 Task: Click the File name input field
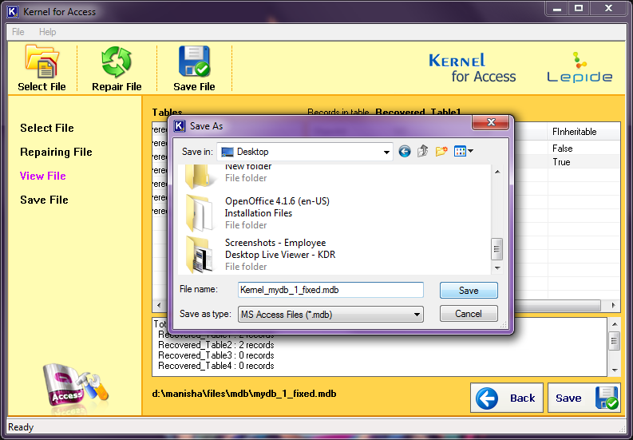click(x=330, y=290)
